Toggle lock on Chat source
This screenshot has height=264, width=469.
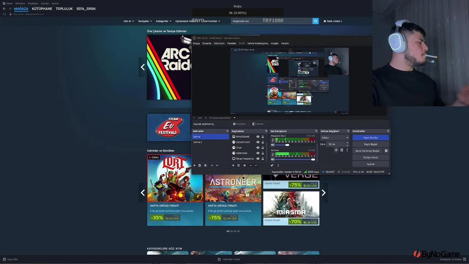pyautogui.click(x=263, y=148)
